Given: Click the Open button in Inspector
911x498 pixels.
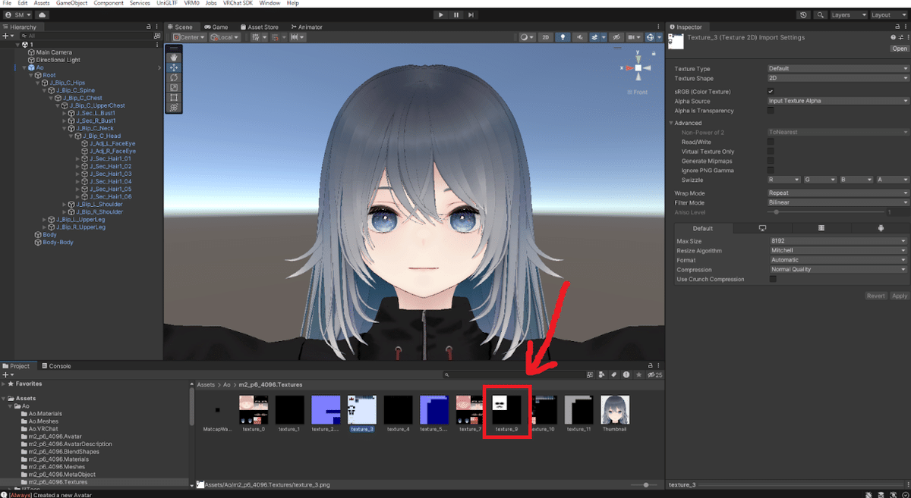Looking at the screenshot, I should [x=899, y=49].
